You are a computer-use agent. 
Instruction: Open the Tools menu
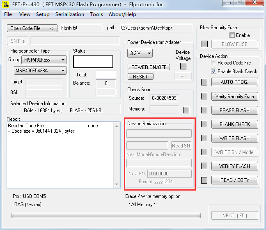[x=96, y=14]
